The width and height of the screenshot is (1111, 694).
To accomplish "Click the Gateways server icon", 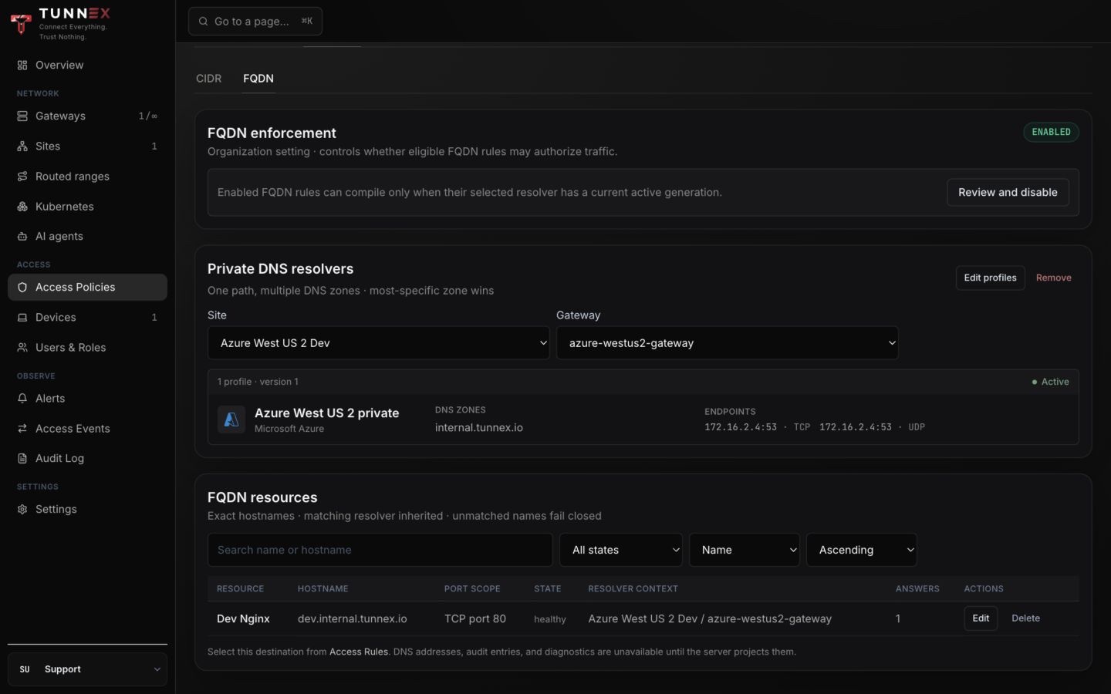I will tap(22, 116).
